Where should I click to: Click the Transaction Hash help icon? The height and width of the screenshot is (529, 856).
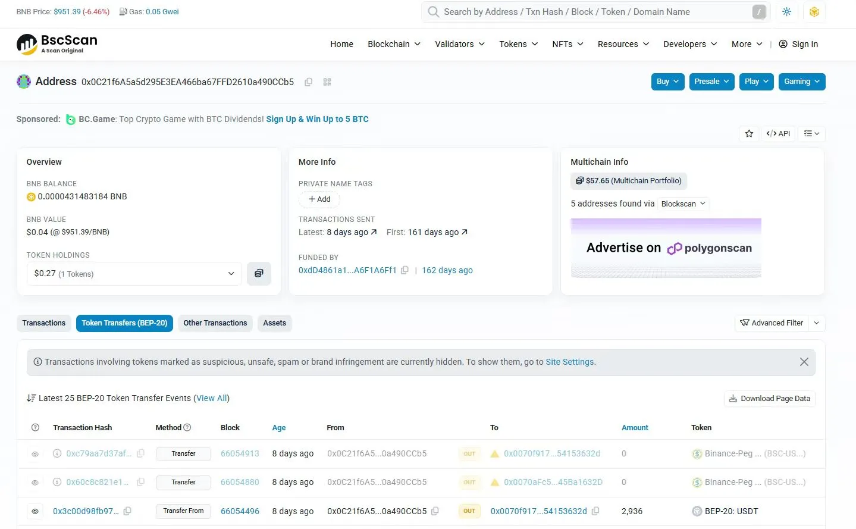(x=35, y=428)
